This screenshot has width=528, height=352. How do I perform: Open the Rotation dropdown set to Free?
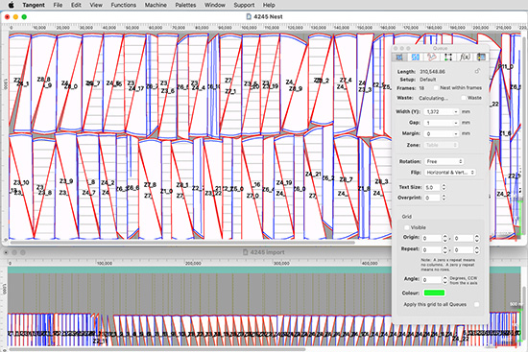point(444,161)
